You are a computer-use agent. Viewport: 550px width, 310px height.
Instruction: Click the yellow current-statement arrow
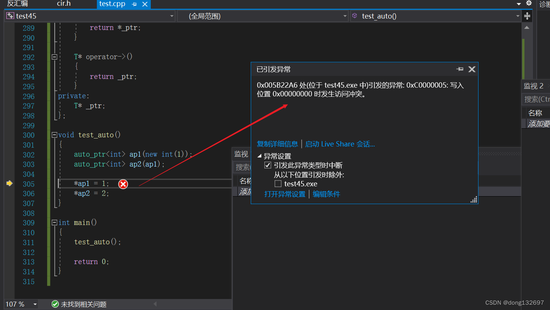pos(9,184)
